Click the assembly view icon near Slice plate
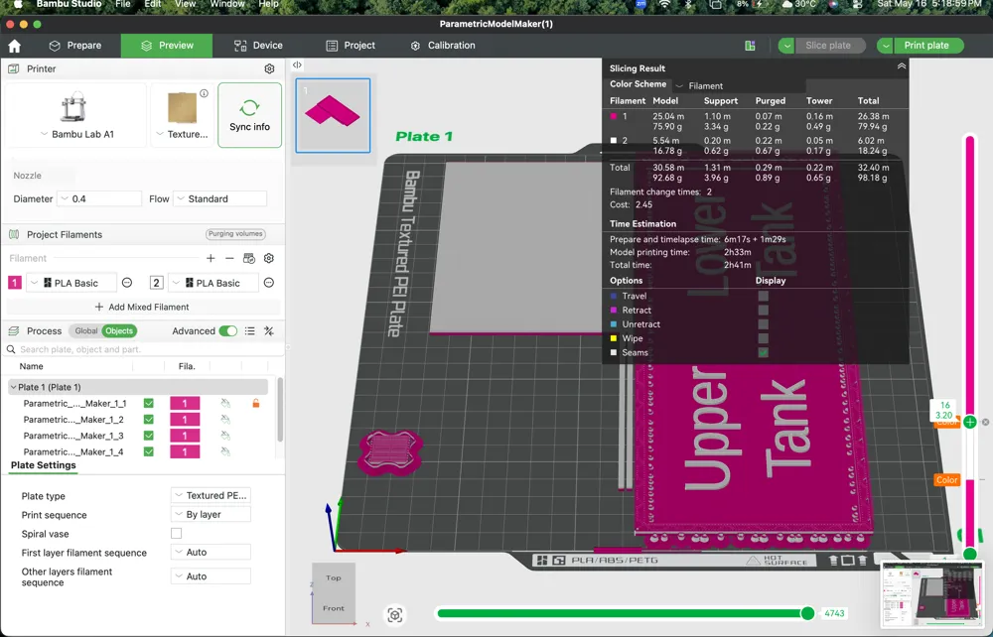This screenshot has width=993, height=637. (x=750, y=46)
